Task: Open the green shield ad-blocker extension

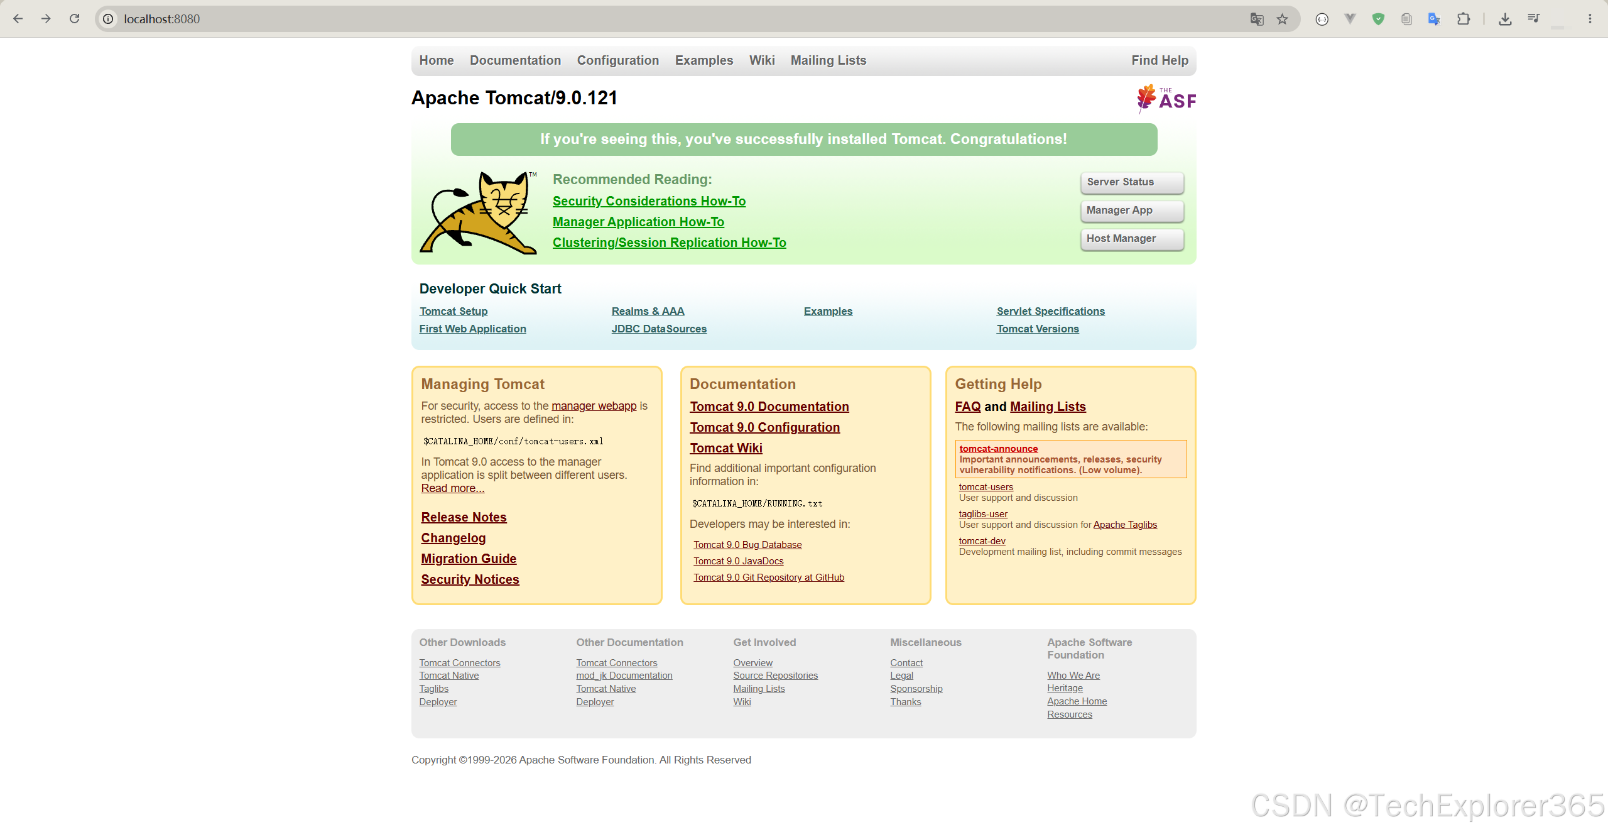Action: tap(1378, 19)
